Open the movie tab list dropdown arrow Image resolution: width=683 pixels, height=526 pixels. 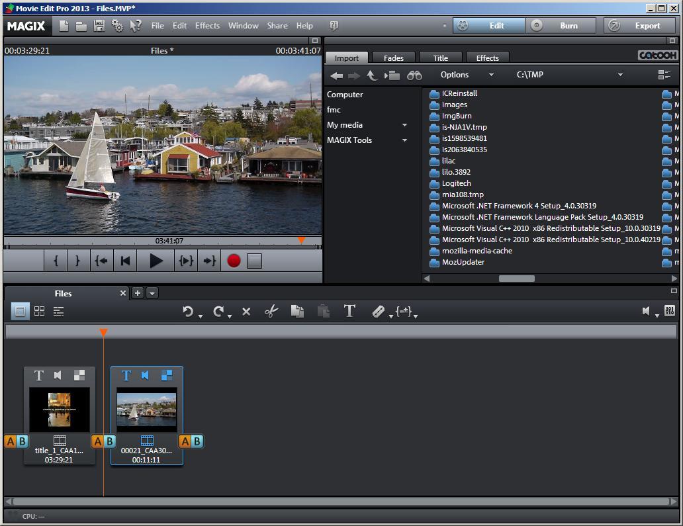(x=152, y=294)
